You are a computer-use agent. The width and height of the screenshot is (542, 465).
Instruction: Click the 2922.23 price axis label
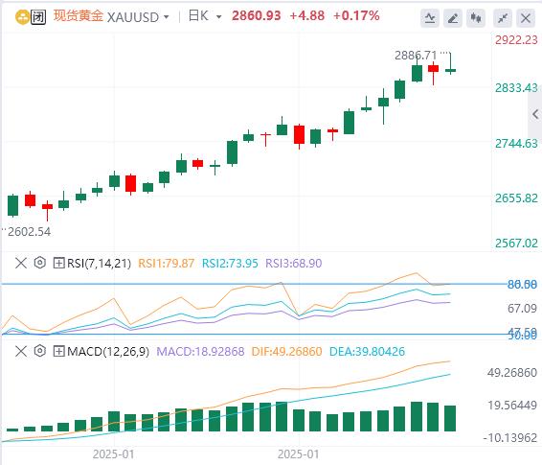point(516,40)
